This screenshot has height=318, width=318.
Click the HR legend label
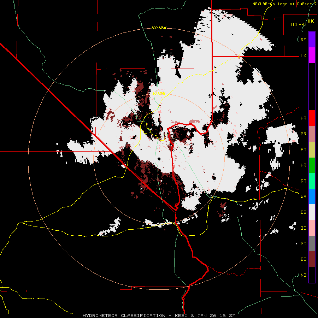(x=303, y=165)
